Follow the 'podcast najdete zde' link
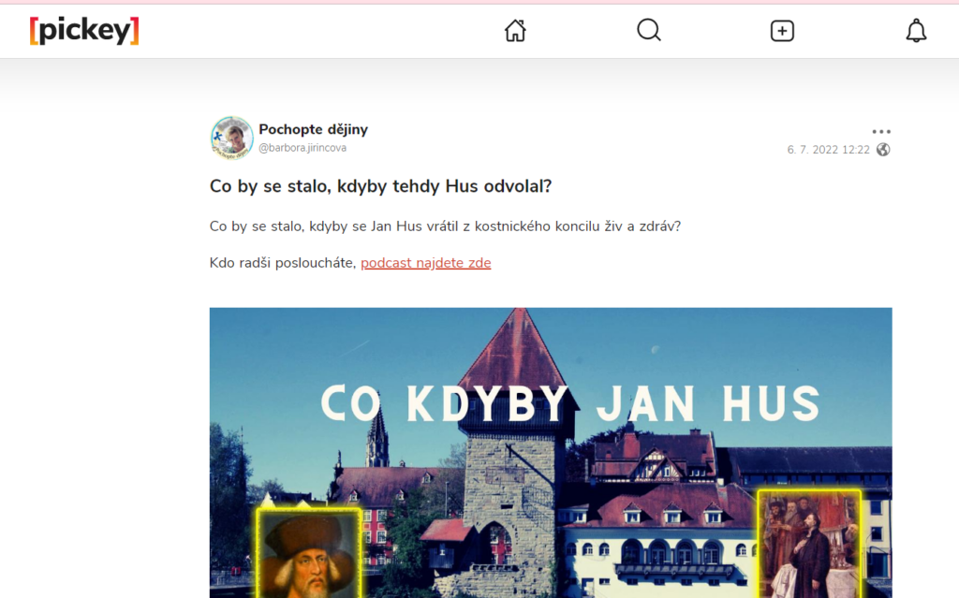 (426, 263)
